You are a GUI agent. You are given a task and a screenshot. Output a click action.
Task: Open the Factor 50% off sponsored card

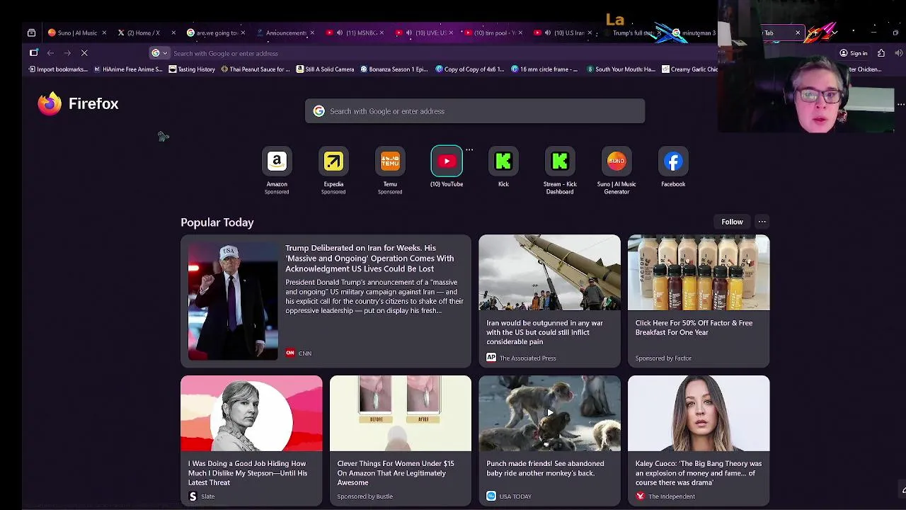tap(699, 301)
